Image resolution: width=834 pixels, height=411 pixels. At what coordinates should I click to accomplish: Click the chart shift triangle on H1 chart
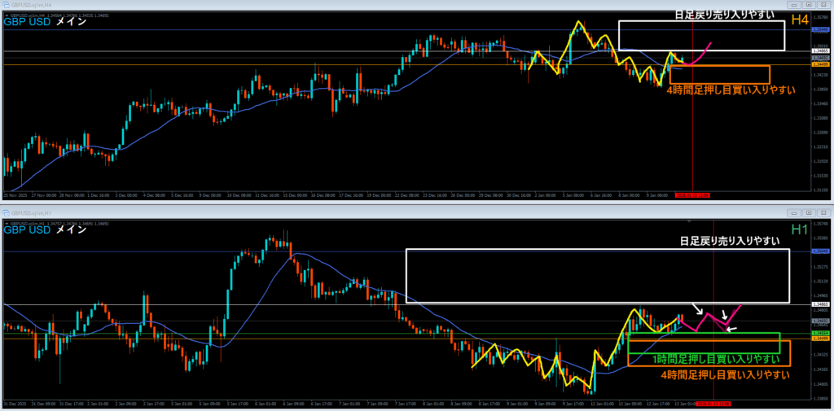point(690,221)
